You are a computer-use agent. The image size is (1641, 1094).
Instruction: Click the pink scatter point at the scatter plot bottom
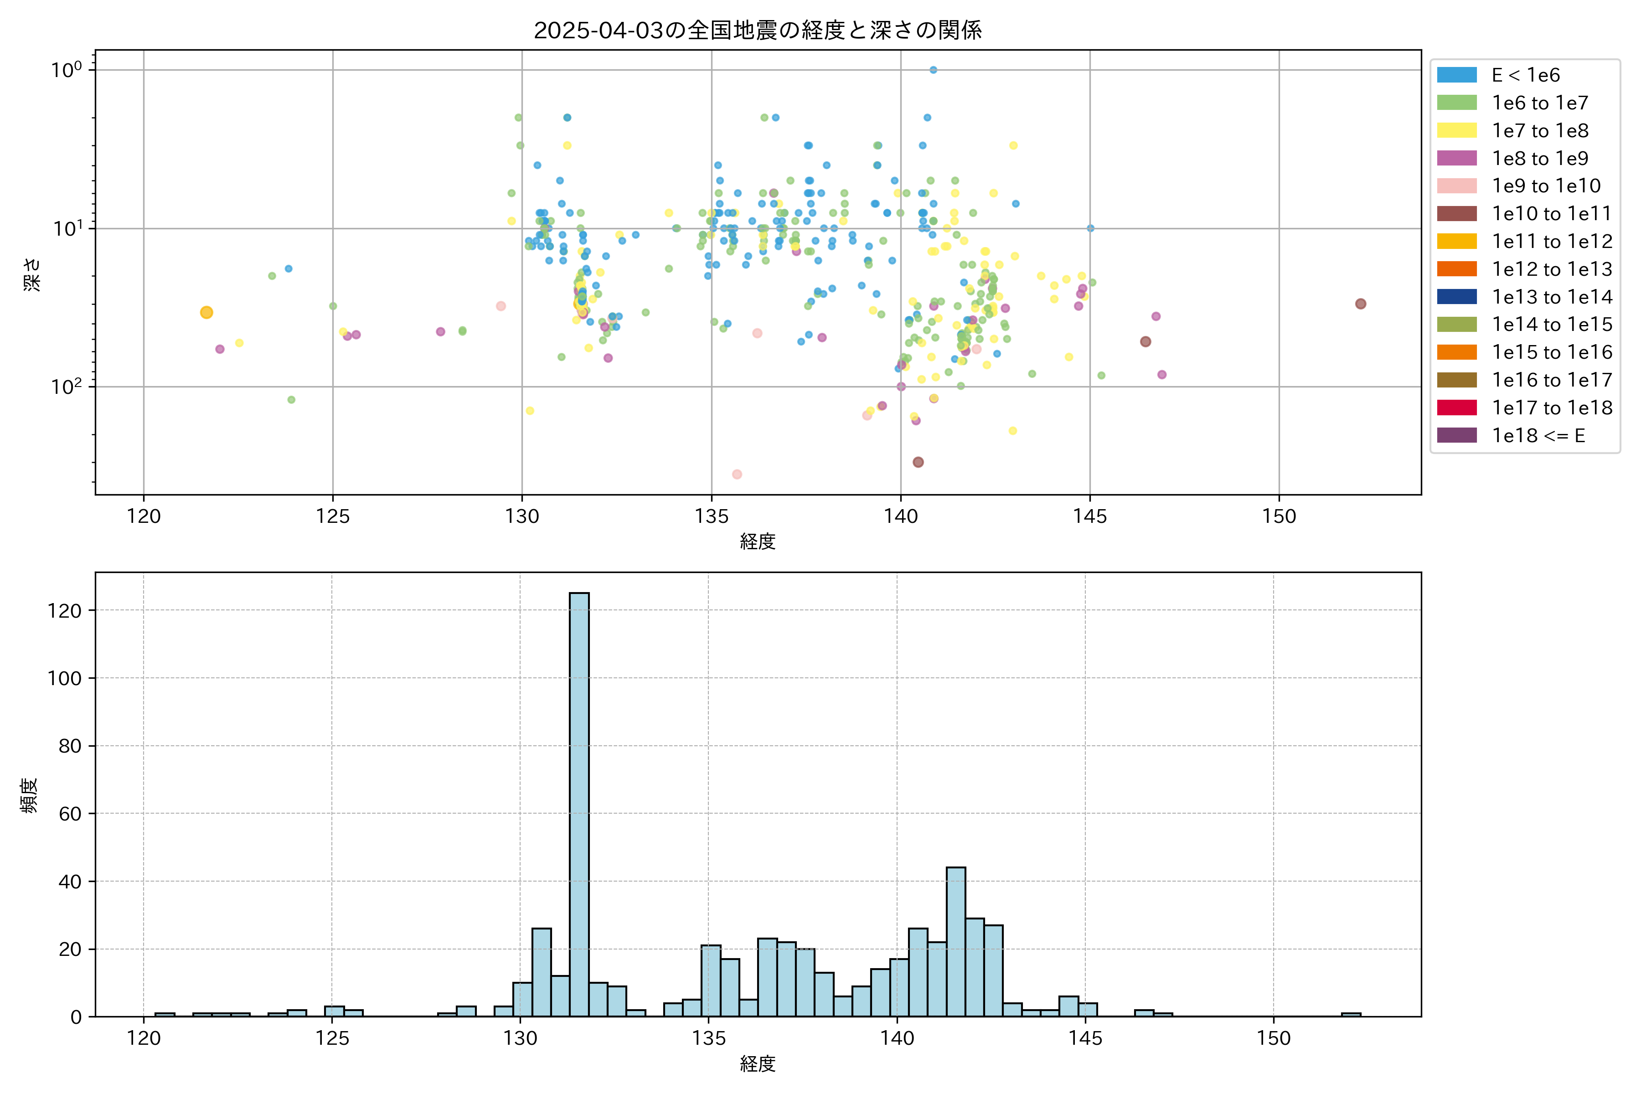click(x=737, y=475)
